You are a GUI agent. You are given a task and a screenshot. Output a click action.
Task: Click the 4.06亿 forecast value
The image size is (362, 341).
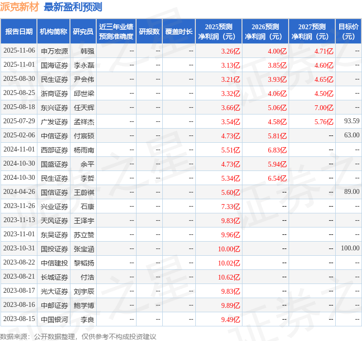[277, 94]
